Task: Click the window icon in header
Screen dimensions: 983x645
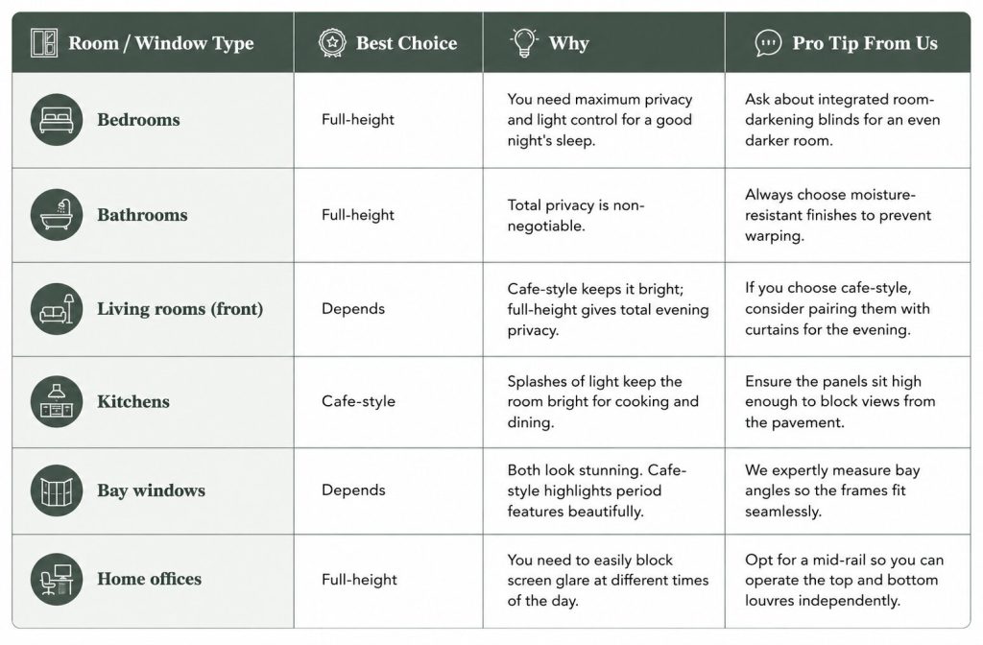Action: coord(44,42)
